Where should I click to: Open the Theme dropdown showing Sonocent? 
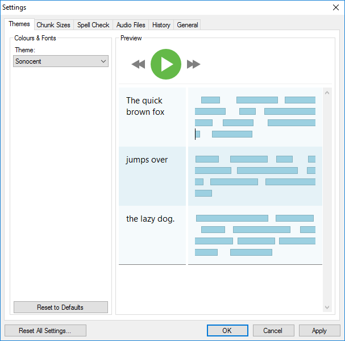point(61,61)
